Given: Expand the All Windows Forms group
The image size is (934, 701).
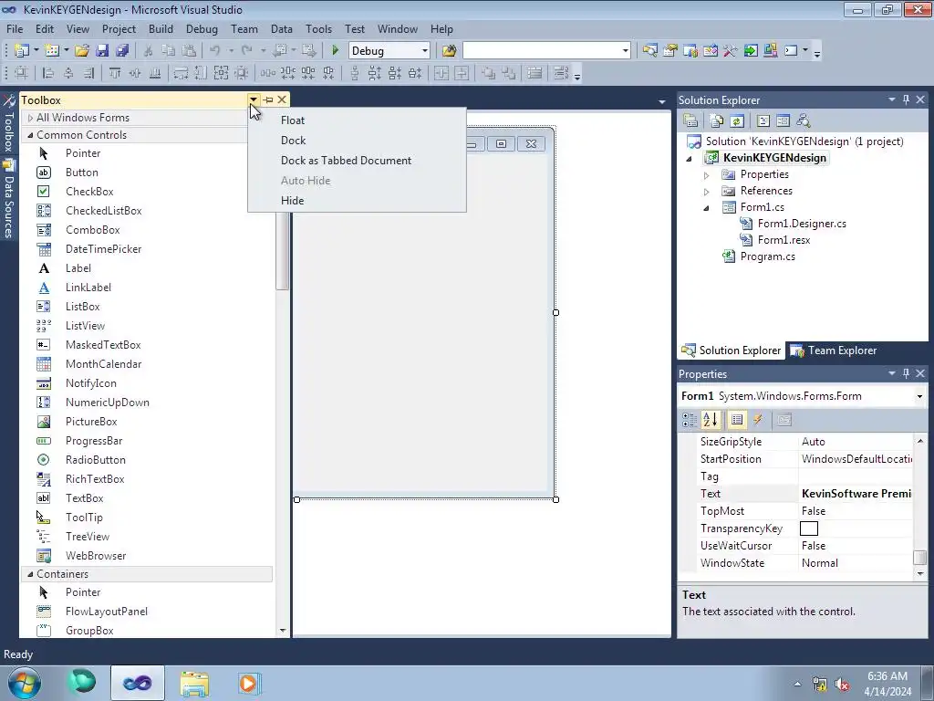Looking at the screenshot, I should click(x=30, y=118).
